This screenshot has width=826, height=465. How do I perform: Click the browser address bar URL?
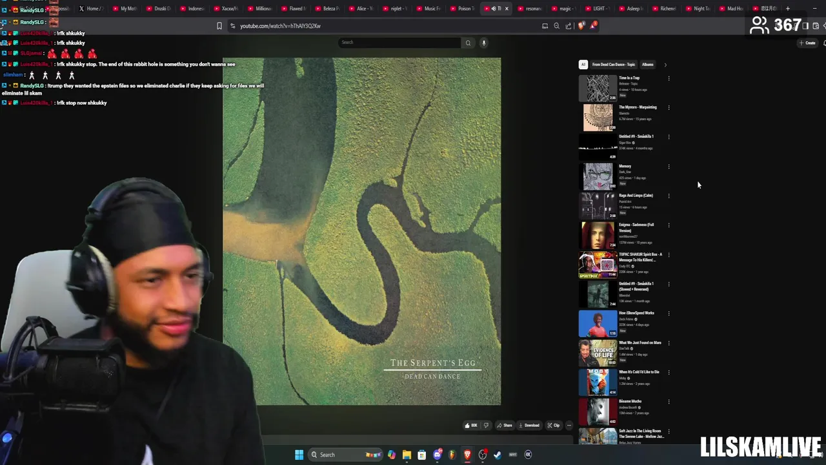pyautogui.click(x=280, y=26)
